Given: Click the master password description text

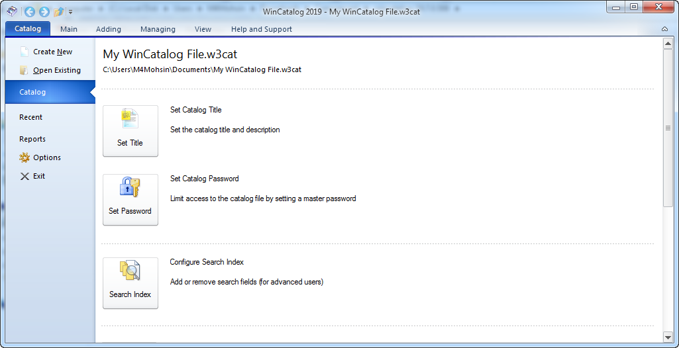Looking at the screenshot, I should 263,199.
